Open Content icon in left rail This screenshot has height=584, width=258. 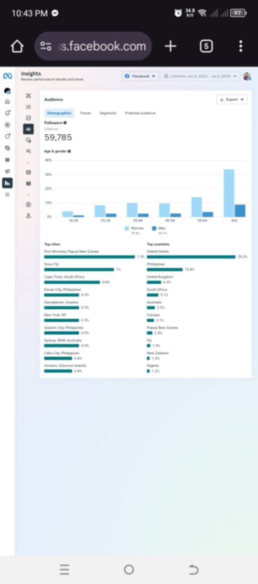(7, 148)
